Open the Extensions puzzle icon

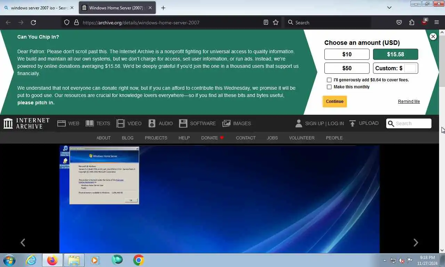(x=412, y=23)
